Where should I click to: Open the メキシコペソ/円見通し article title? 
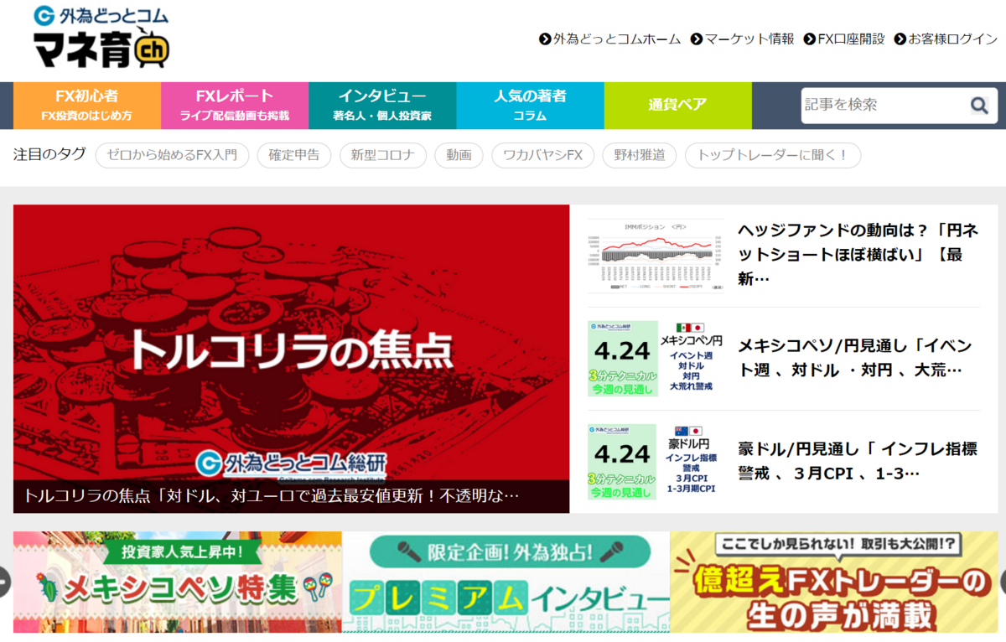(x=855, y=358)
